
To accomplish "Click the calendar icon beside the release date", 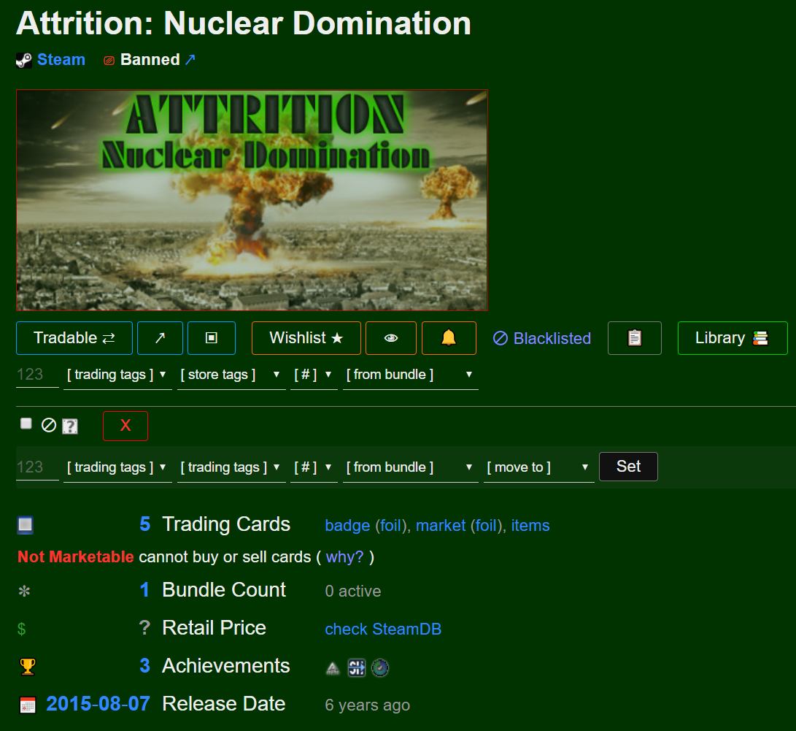I will tap(28, 705).
